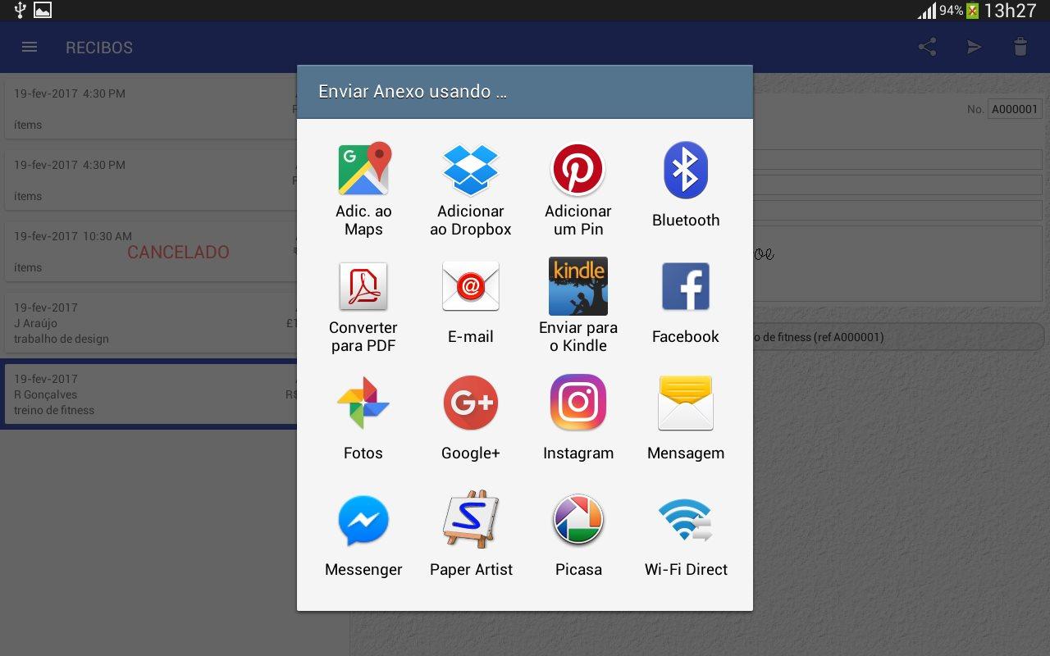Send attachment via Bluetooth
The width and height of the screenshot is (1050, 656).
686,170
